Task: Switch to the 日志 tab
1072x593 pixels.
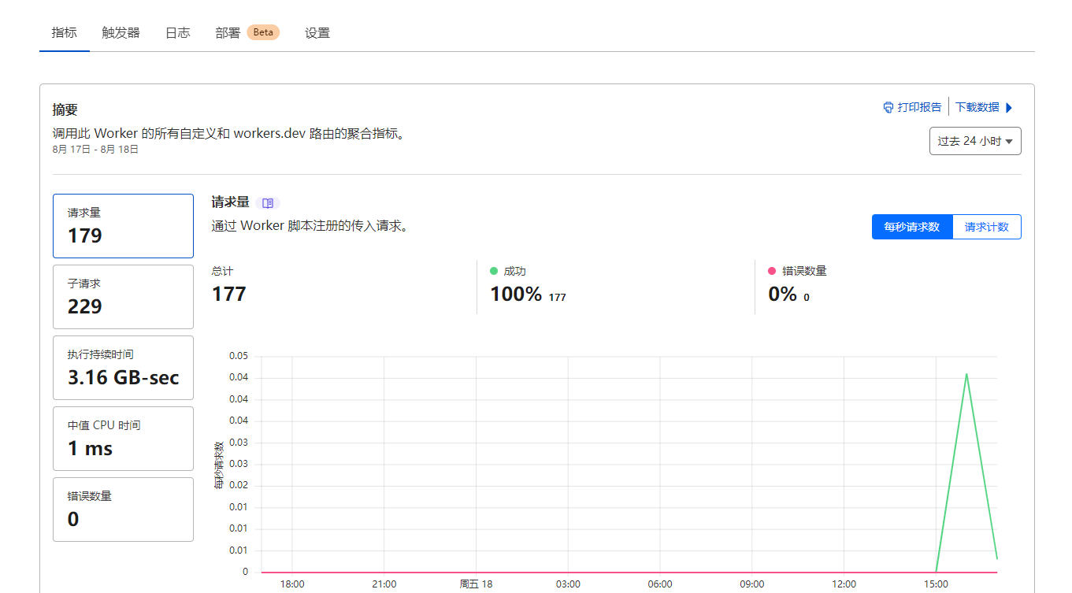Action: coord(177,32)
